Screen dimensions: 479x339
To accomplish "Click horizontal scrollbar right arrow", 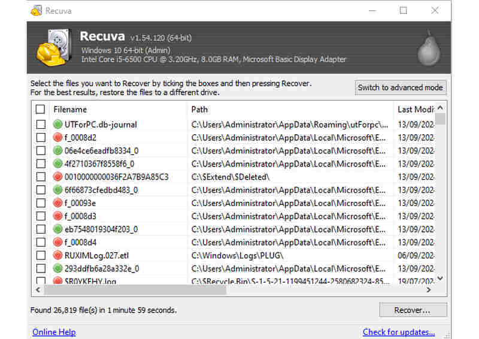I will pos(429,289).
